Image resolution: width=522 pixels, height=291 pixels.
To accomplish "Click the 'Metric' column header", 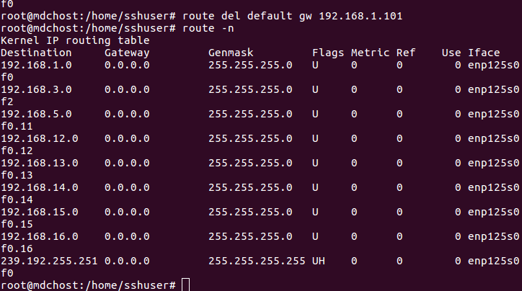I will click(x=370, y=53).
